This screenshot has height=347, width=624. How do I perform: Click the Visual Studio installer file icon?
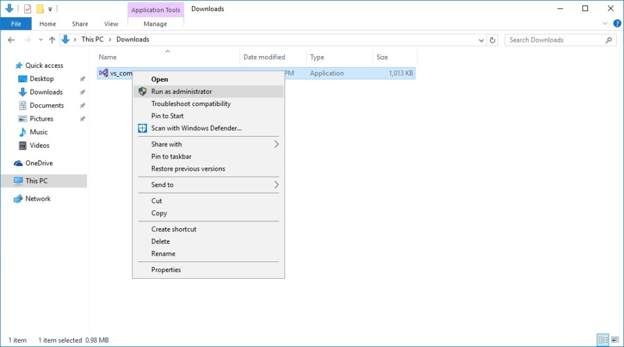tap(104, 73)
